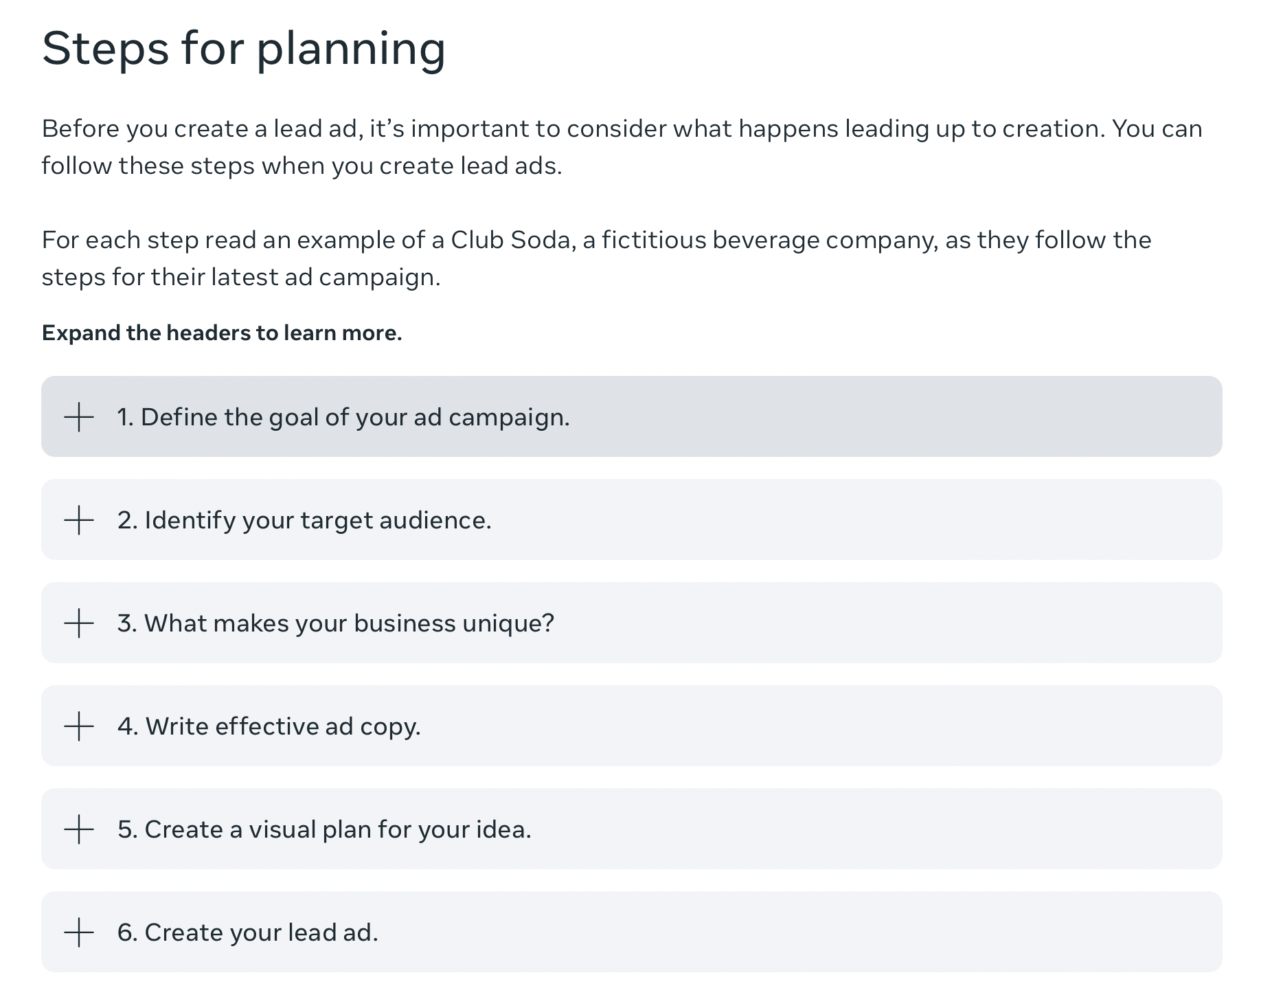The image size is (1272, 995).
Task: Click the bold 'Expand the headers to learn more.' text
Action: pos(222,333)
